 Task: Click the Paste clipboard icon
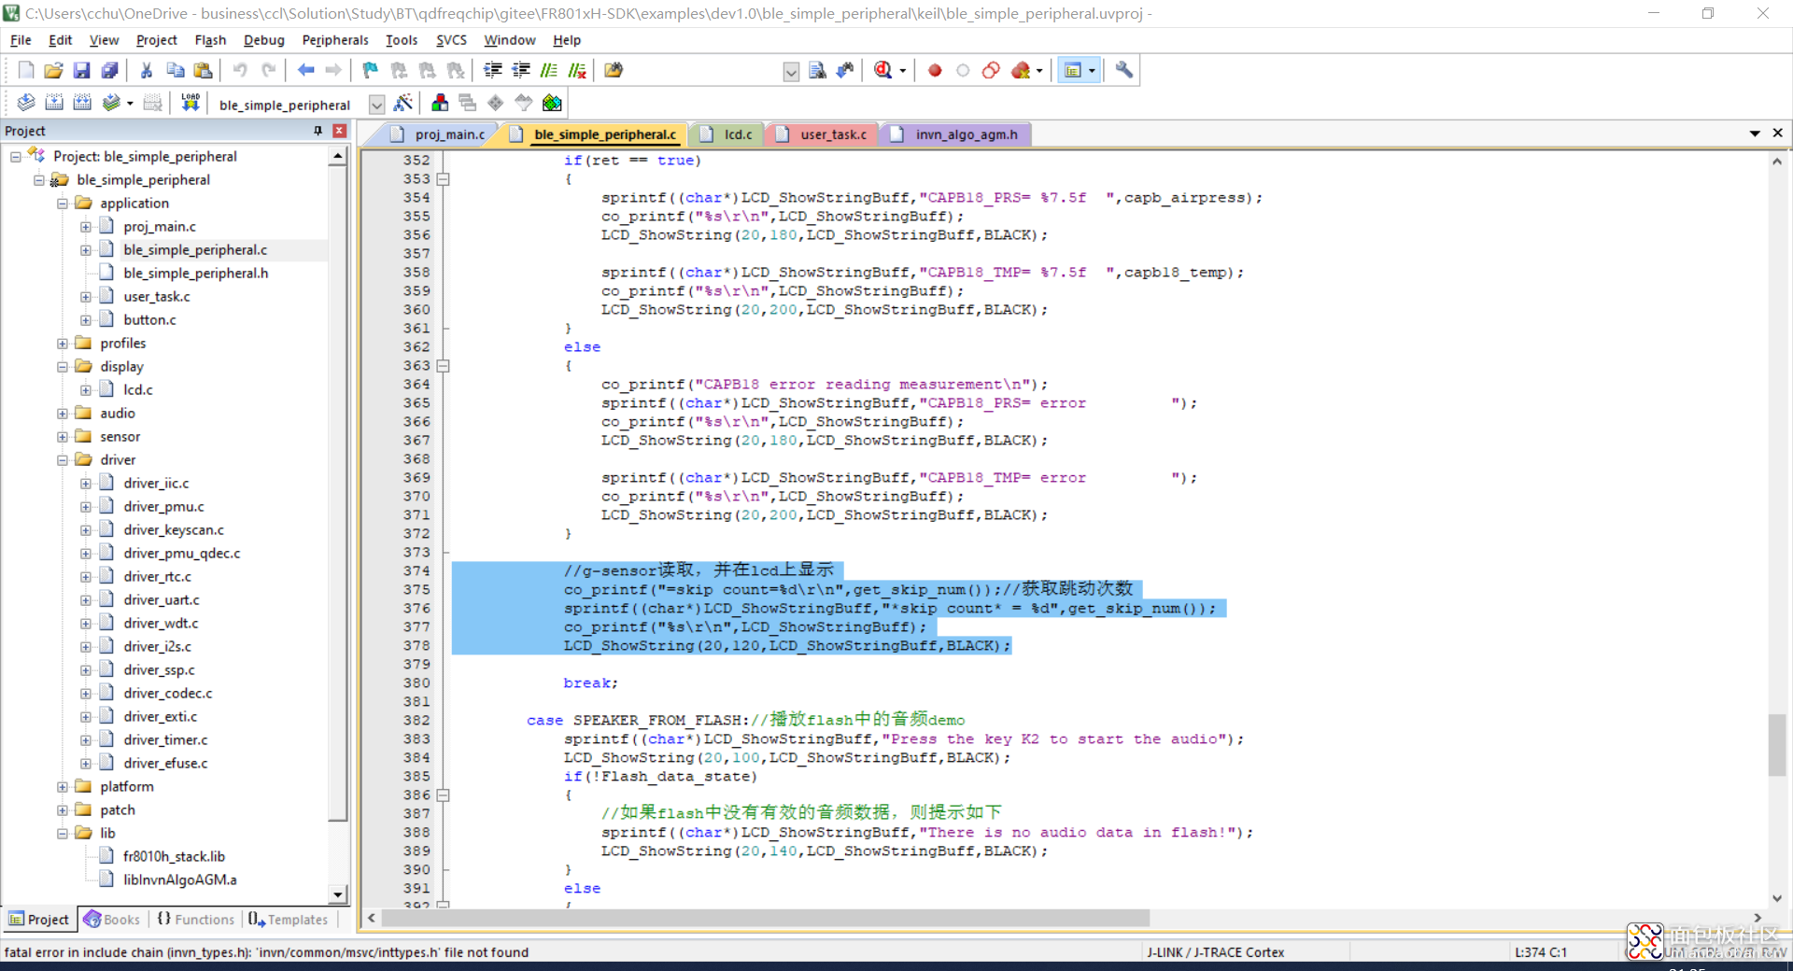[203, 70]
